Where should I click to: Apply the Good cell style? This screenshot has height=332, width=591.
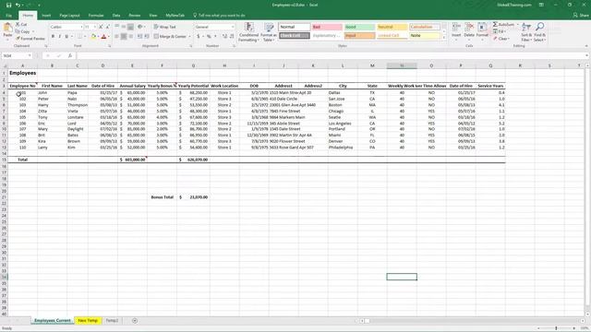[x=359, y=27]
